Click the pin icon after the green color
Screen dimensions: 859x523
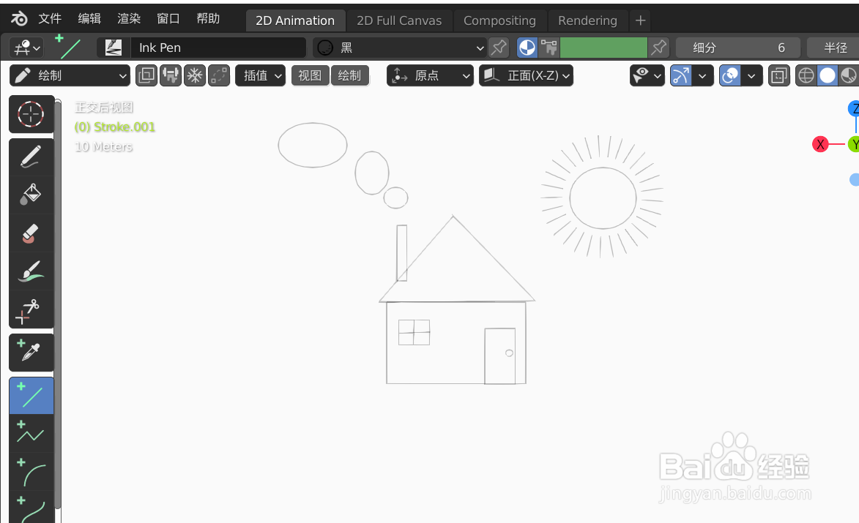[658, 48]
